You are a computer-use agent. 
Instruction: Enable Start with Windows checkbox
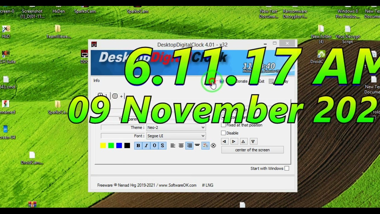tap(287, 169)
